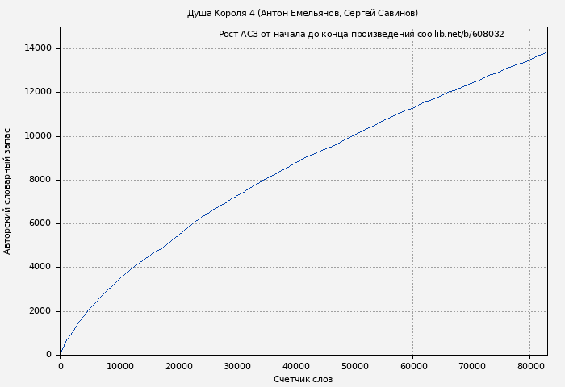Click the 70000 x-axis tick label

tap(471, 366)
